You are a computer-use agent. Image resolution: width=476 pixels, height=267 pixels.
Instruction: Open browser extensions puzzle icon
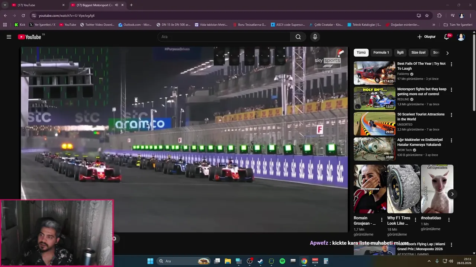[x=439, y=16]
